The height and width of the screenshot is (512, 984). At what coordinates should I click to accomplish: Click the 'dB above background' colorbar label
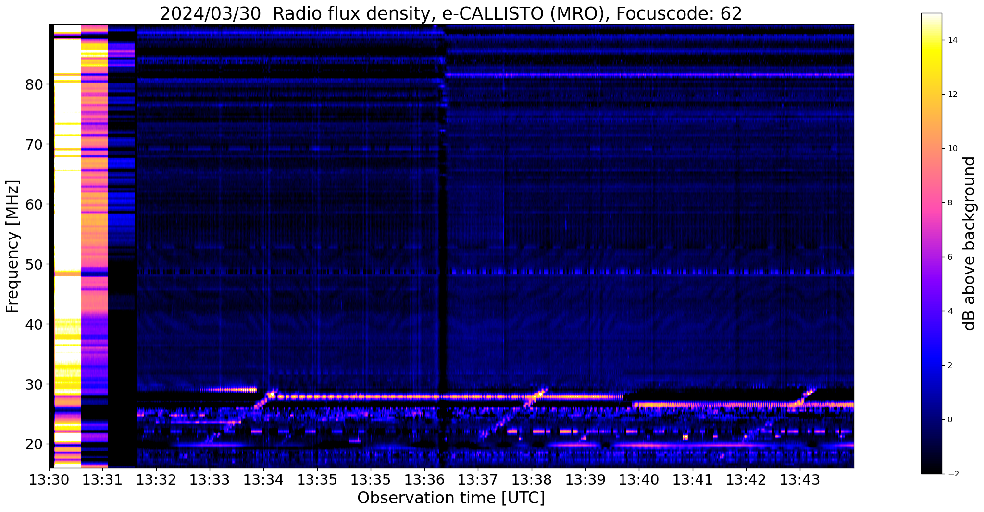[x=970, y=243]
